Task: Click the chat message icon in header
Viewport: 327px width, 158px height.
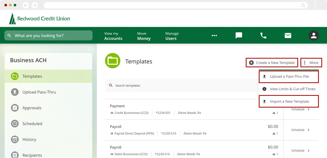Action: (239, 35)
